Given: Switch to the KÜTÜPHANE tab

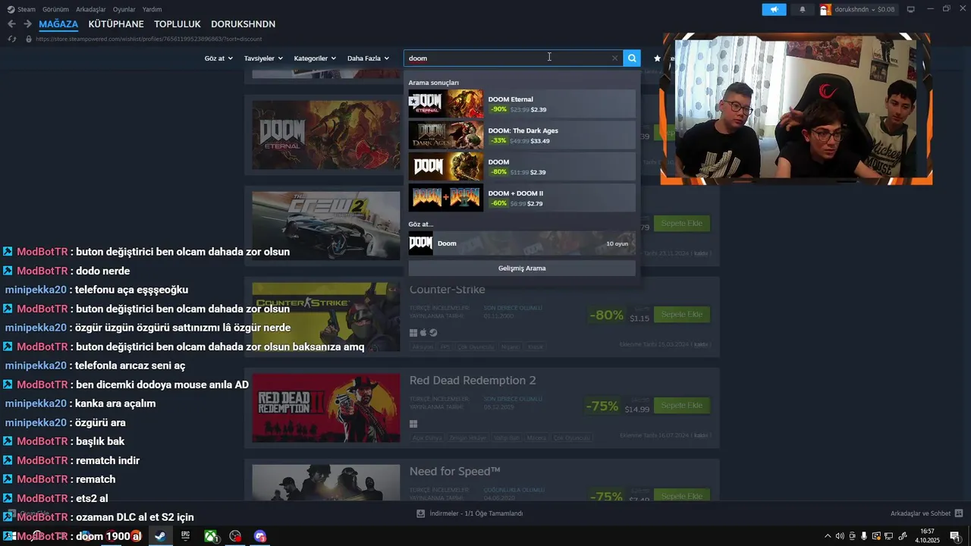Looking at the screenshot, I should tap(116, 24).
